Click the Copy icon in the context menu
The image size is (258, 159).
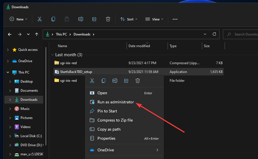pos(104,81)
